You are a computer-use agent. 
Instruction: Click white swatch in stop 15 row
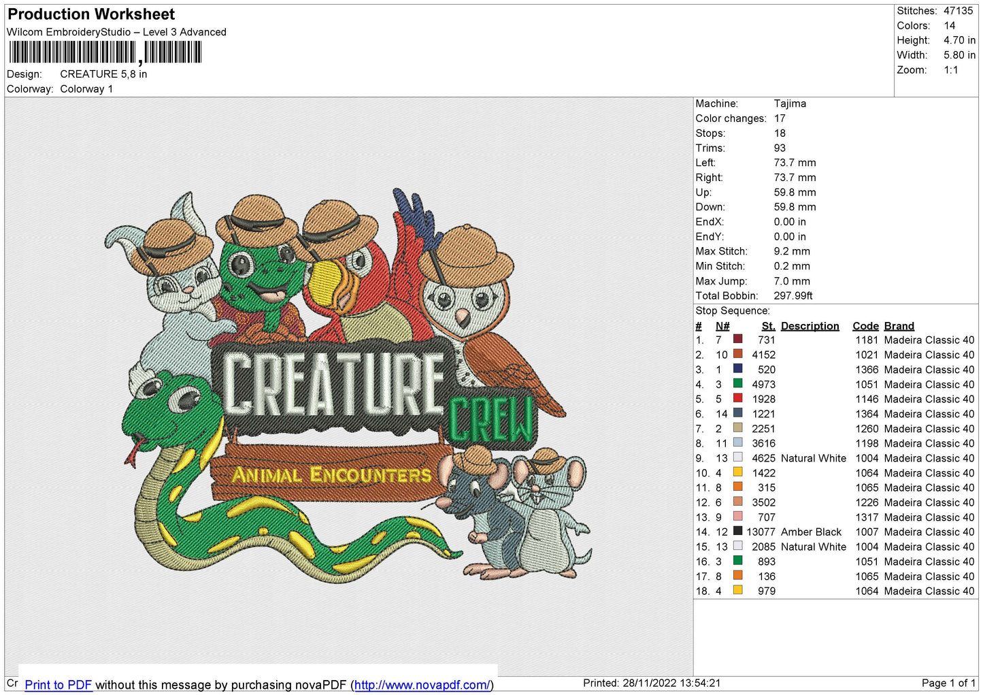(737, 545)
